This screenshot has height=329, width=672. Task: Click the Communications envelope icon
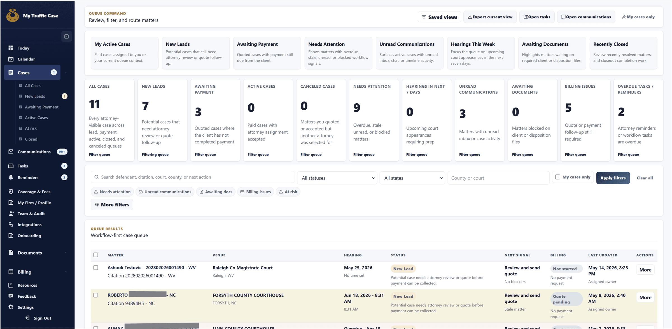coord(11,152)
